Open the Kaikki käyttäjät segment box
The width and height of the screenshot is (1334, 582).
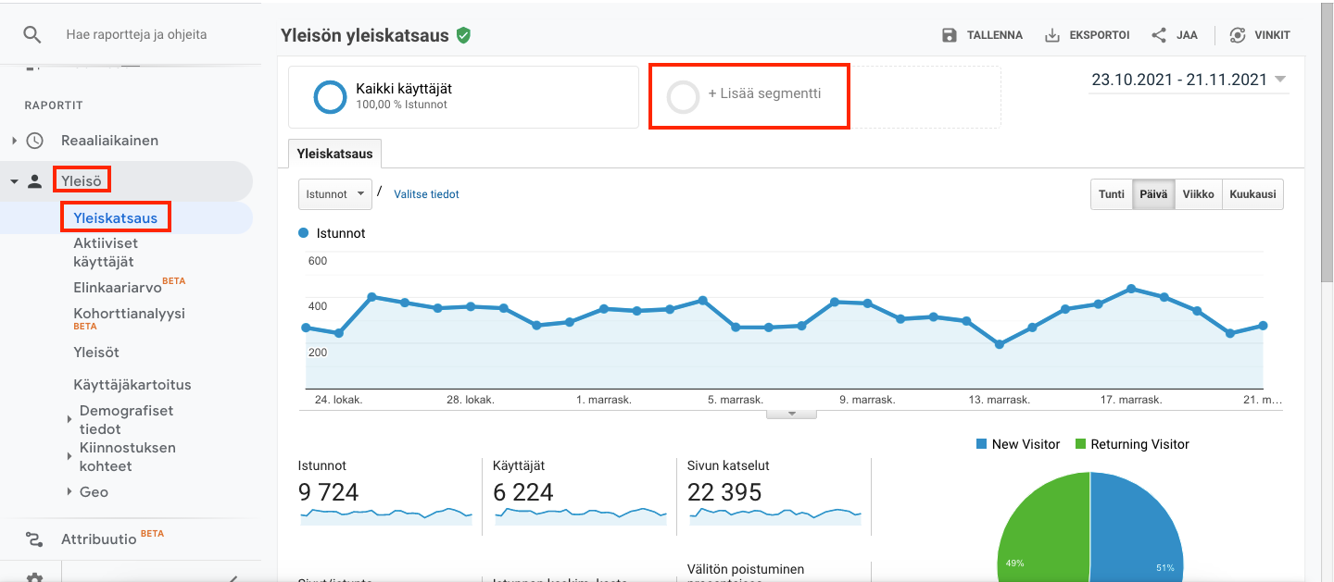click(463, 96)
